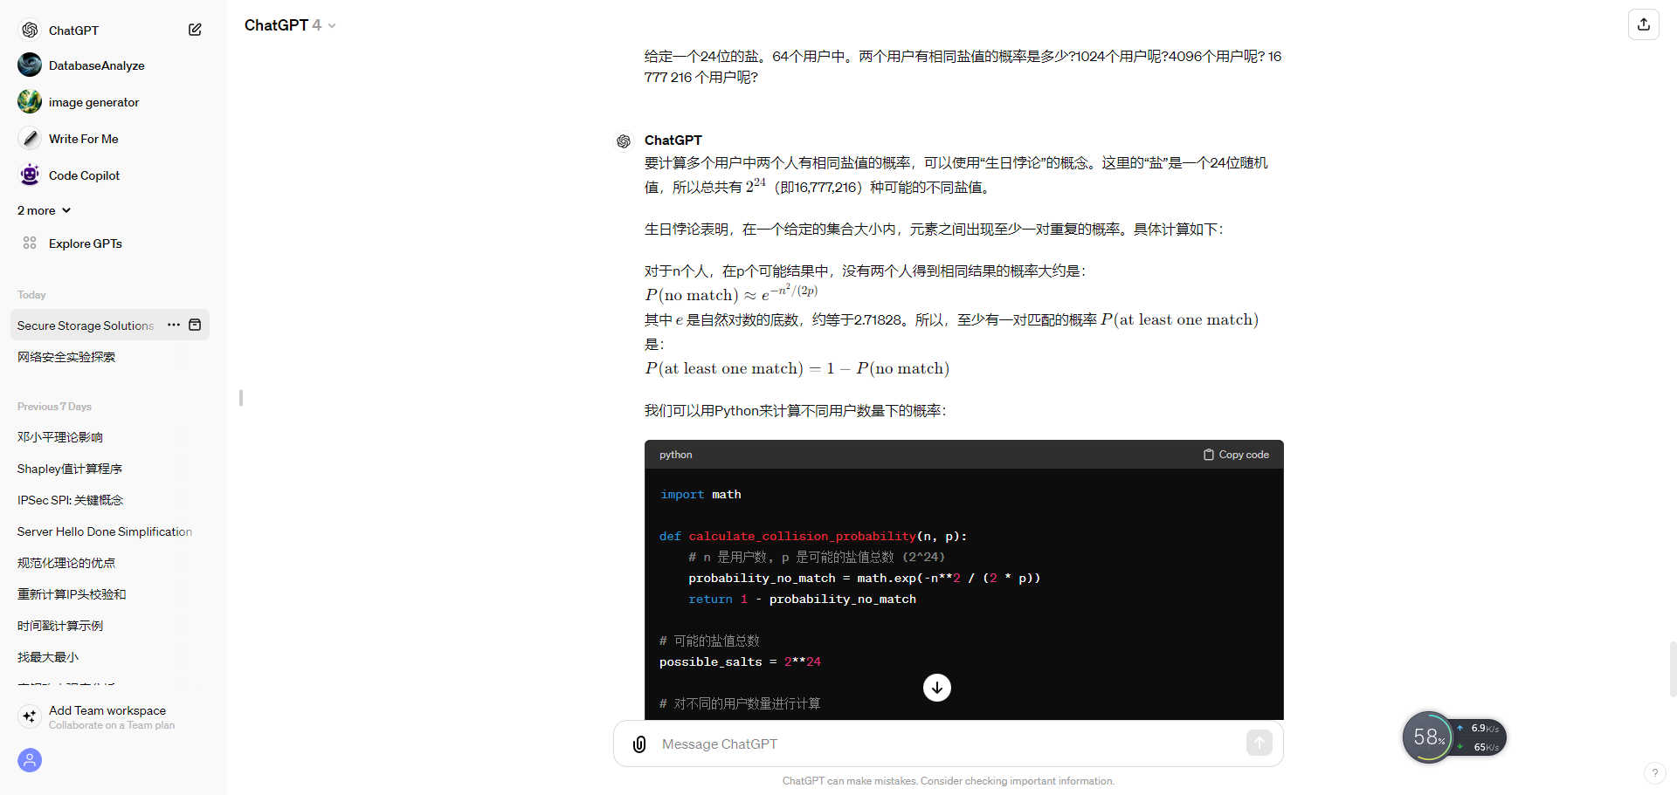Attach a file using the paperclip icon
Screen dimensions: 1677x795
tap(639, 744)
